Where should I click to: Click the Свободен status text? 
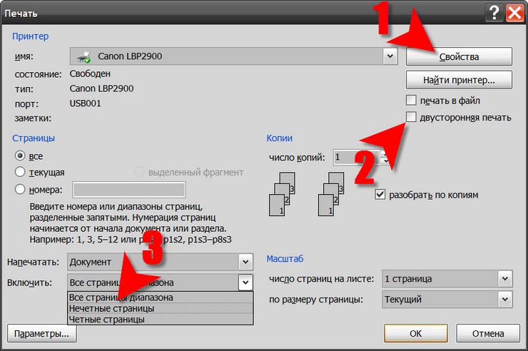[90, 73]
